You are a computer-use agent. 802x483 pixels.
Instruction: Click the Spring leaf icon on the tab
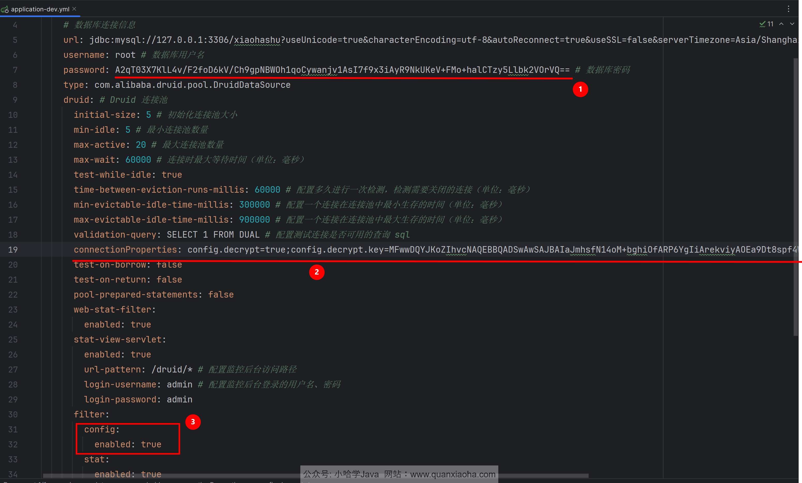pos(5,10)
